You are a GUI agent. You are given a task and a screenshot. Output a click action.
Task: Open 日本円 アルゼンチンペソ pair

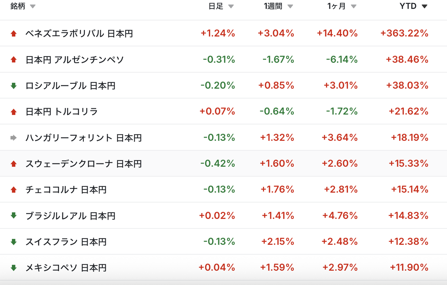(75, 60)
